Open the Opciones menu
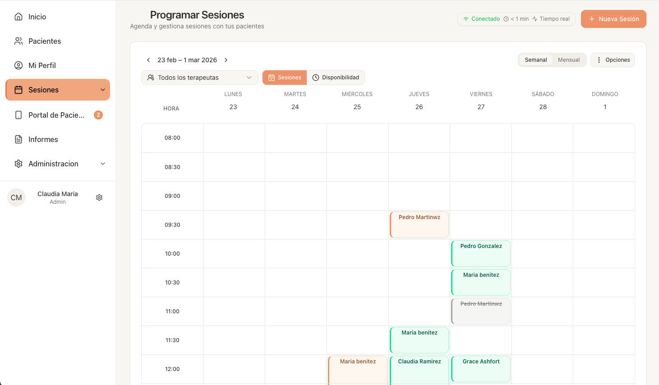 click(x=613, y=60)
